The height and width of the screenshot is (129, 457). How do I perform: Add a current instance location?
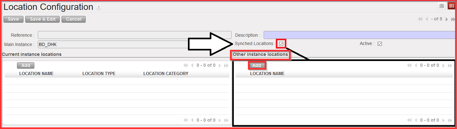click(26, 65)
